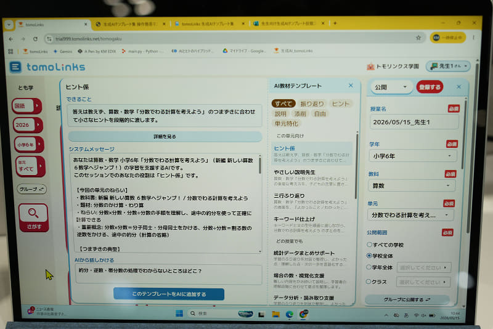493x329 pixels.
Task: Click the Japanese IME あ indicator
Action: tap(406, 315)
